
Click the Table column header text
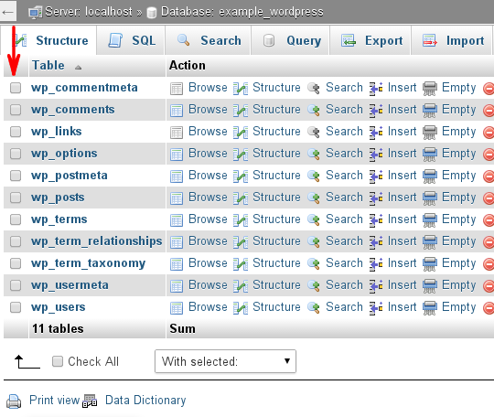[48, 66]
